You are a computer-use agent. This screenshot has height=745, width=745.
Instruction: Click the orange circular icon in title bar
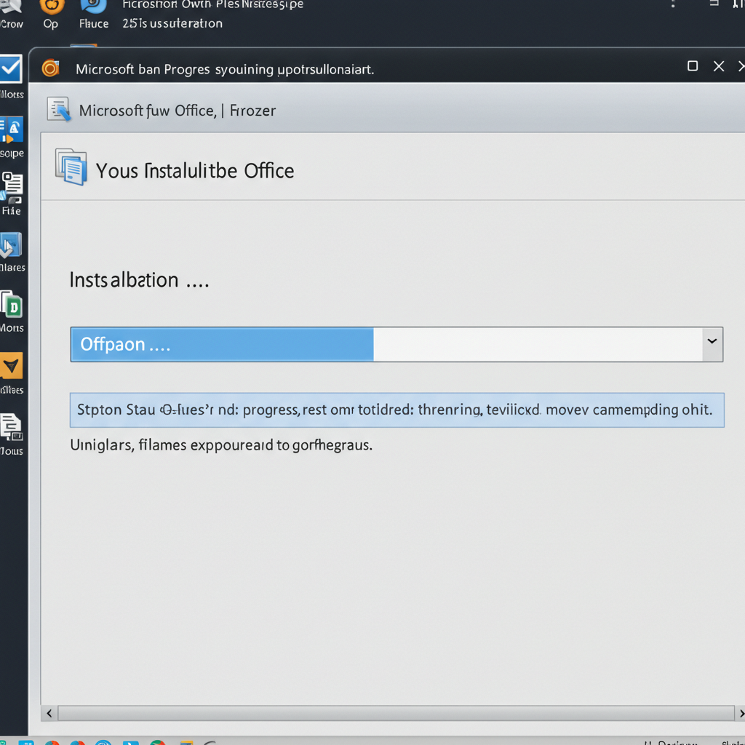tap(50, 68)
